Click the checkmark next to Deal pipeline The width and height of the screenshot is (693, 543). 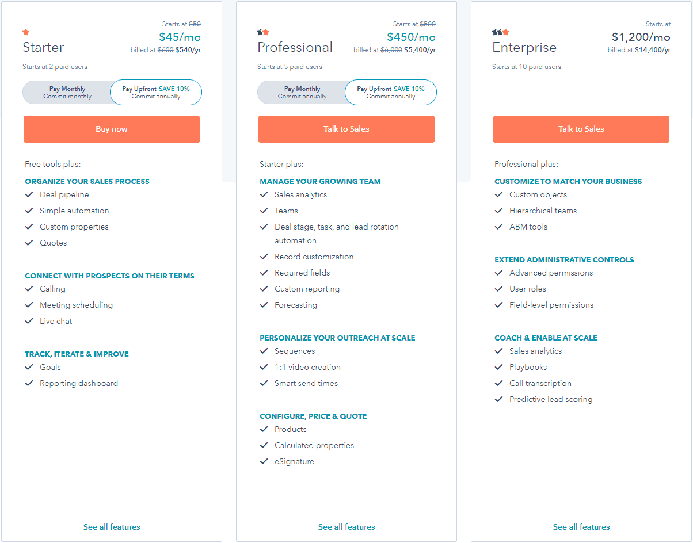[29, 194]
